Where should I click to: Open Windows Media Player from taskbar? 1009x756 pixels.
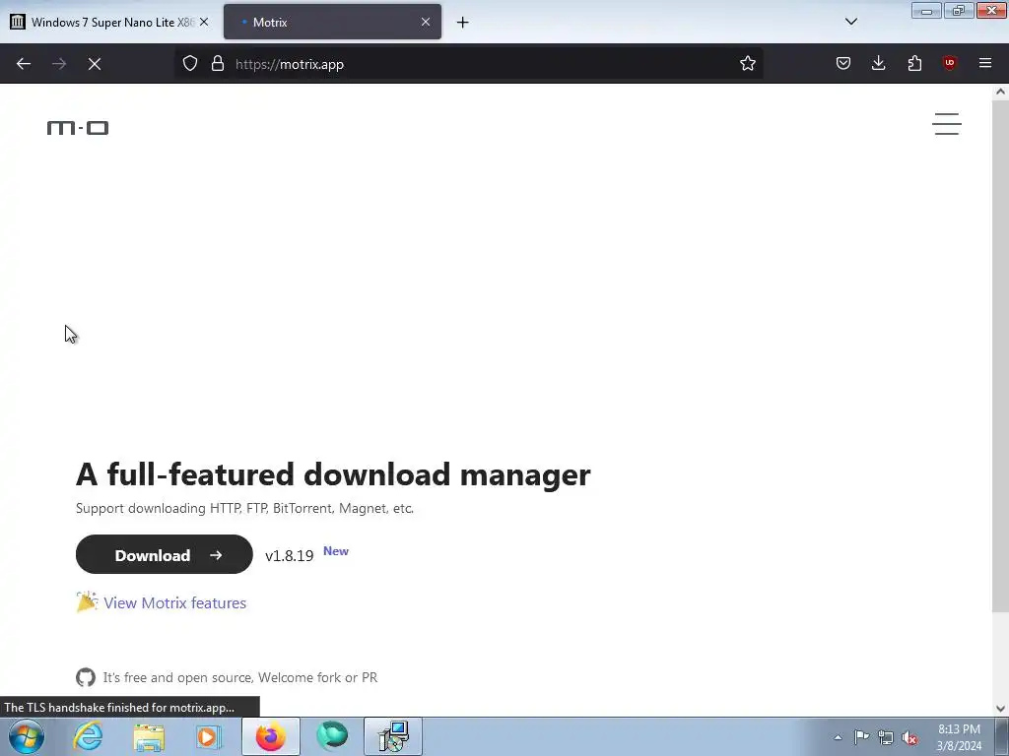(209, 736)
